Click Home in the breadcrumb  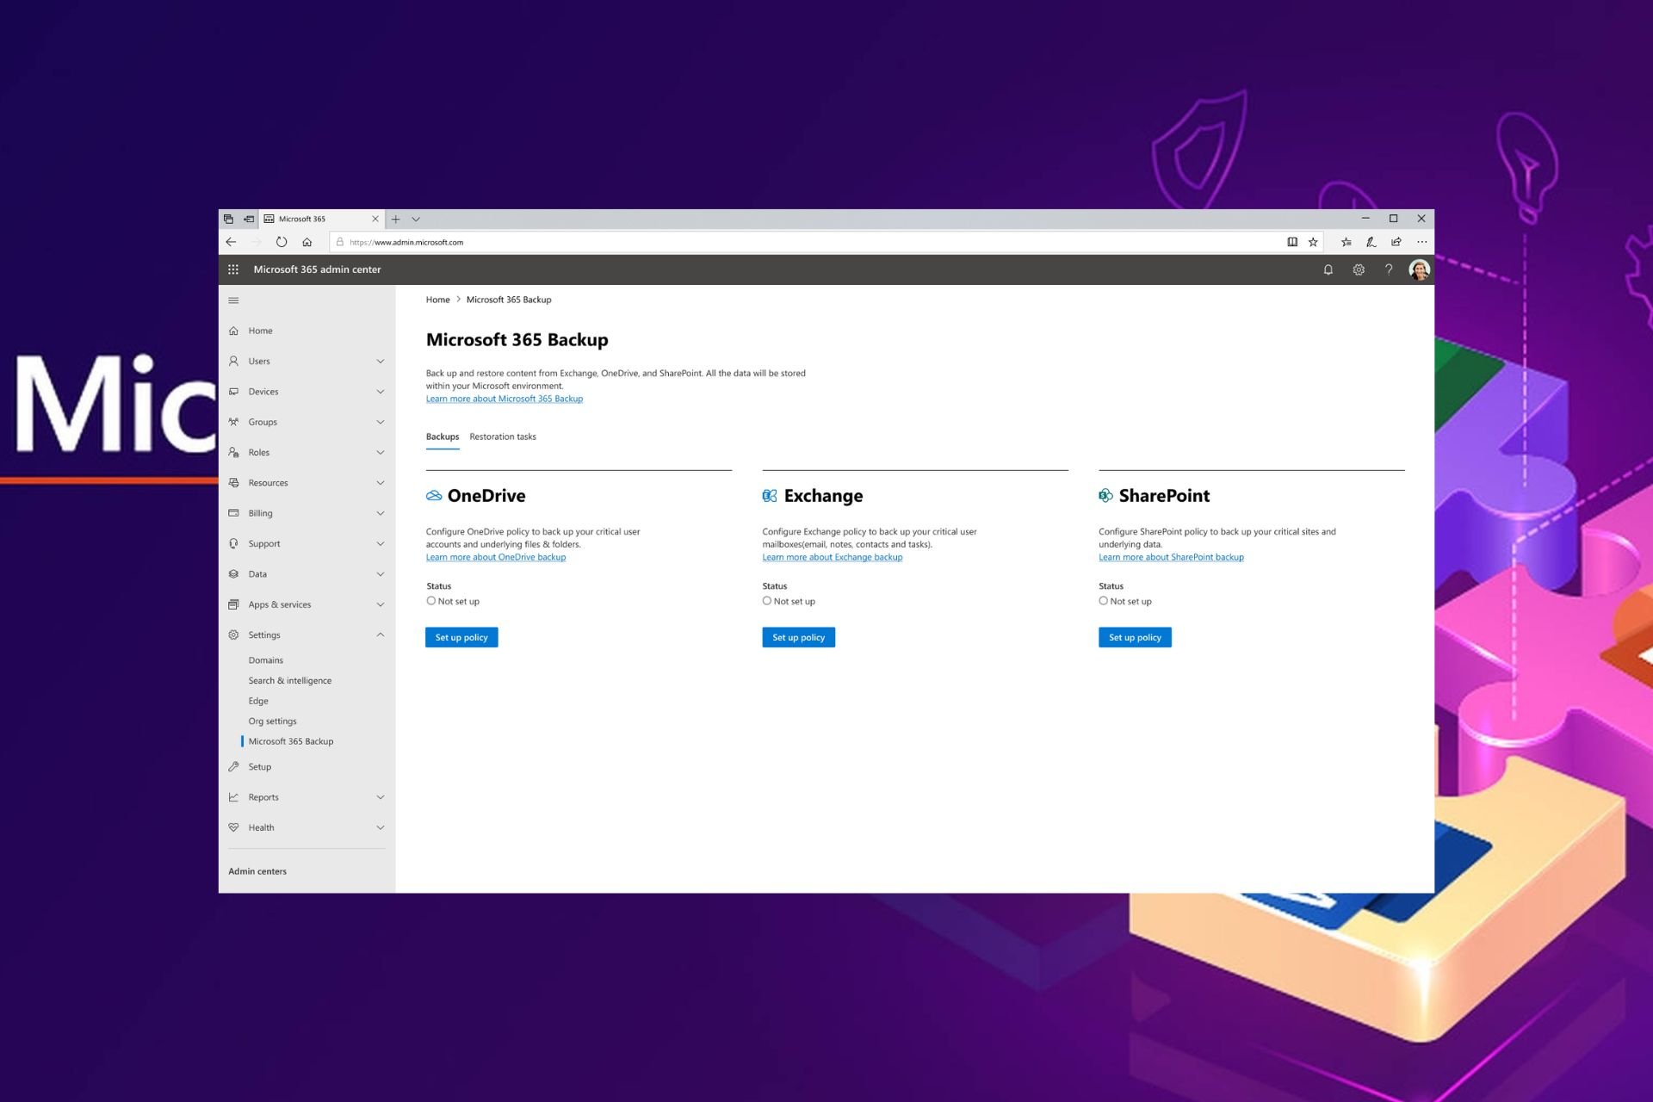click(437, 300)
